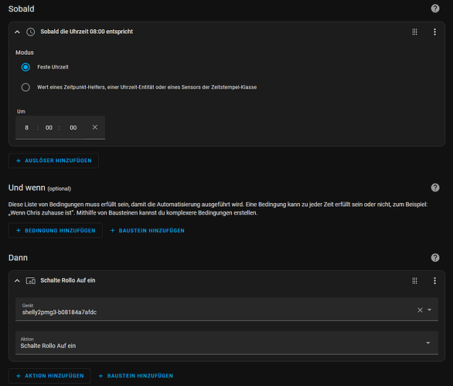Open the time trigger's three-dot menu
Screen dimensions: 453x386
pyautogui.click(x=434, y=32)
